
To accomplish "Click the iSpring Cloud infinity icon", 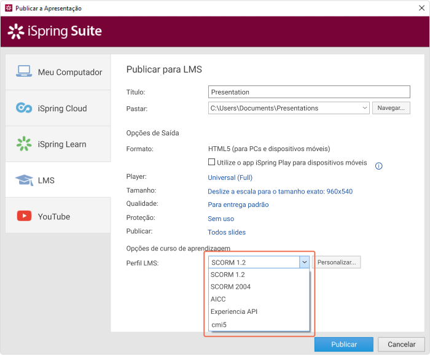I will 24,107.
